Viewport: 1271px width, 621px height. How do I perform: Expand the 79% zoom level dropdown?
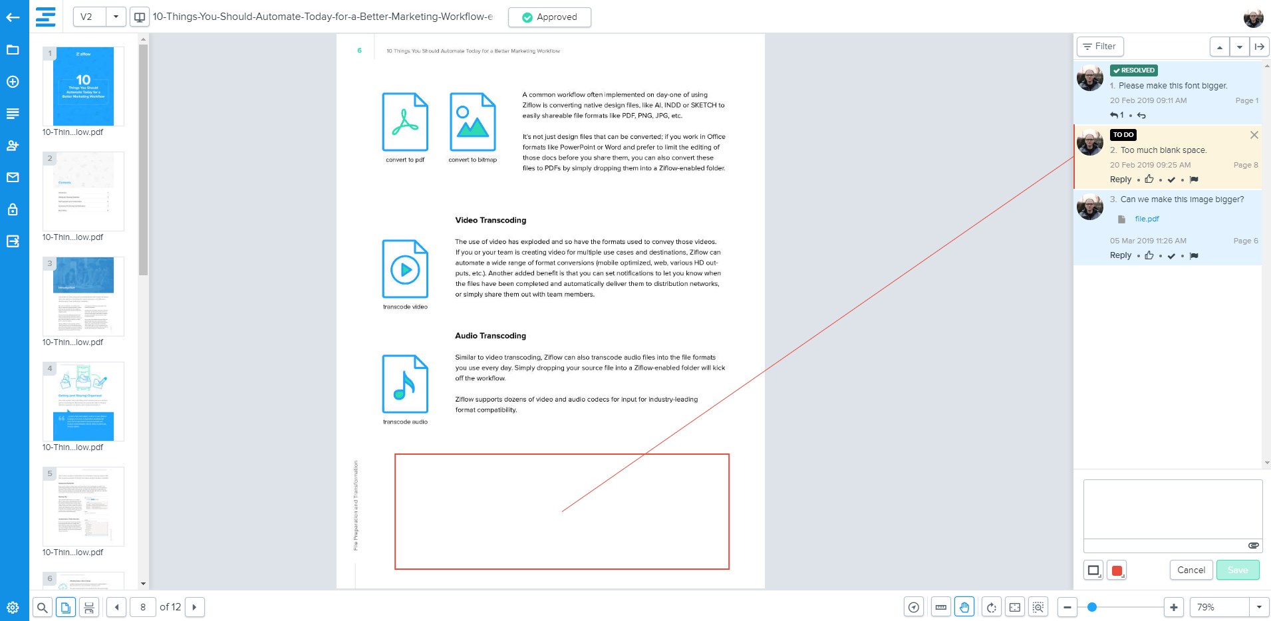(x=1258, y=607)
